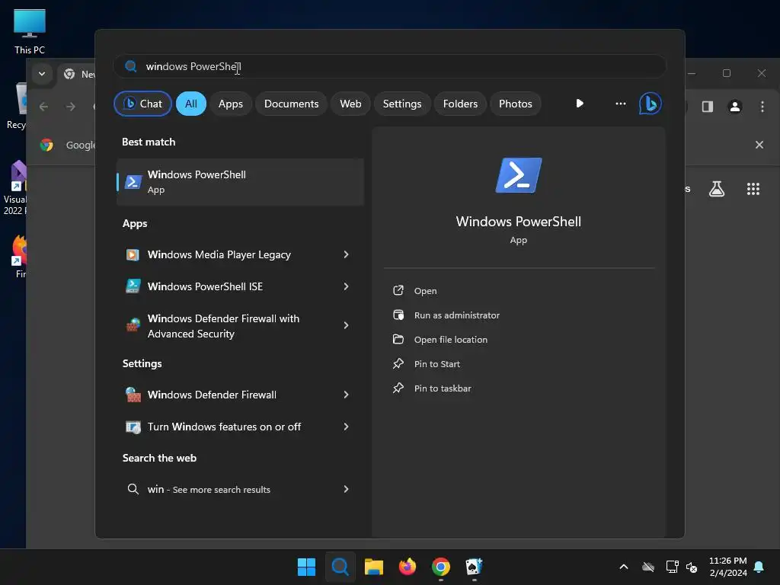
Task: Click Chrome back navigation arrow
Action: tap(43, 107)
